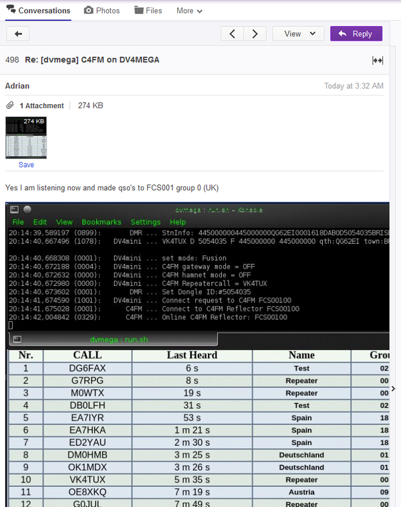Open the View dropdown
Viewport: 401px width, 507px height.
click(298, 33)
